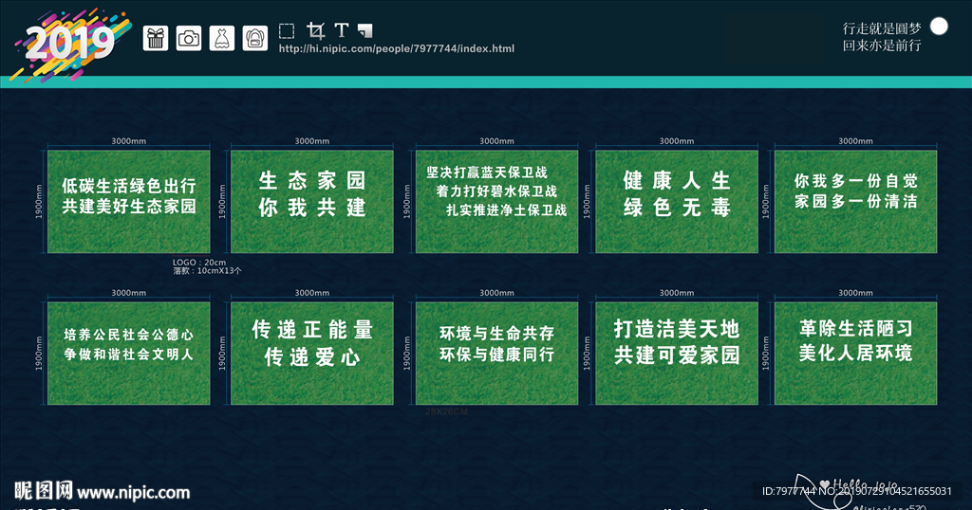Image resolution: width=972 pixels, height=510 pixels.
Task: Click the white circle in top right
Action: point(939,27)
